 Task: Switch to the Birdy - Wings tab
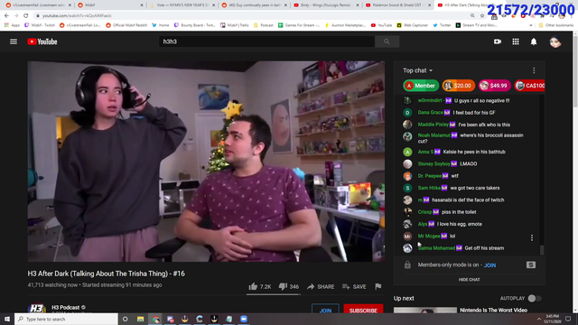[327, 5]
